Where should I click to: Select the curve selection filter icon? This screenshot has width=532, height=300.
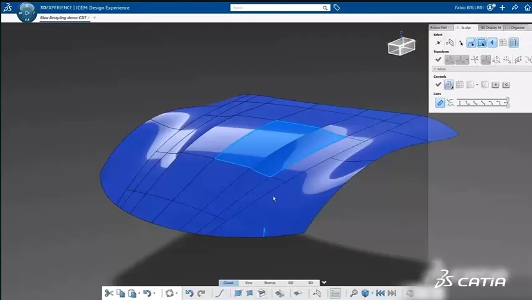(472, 43)
